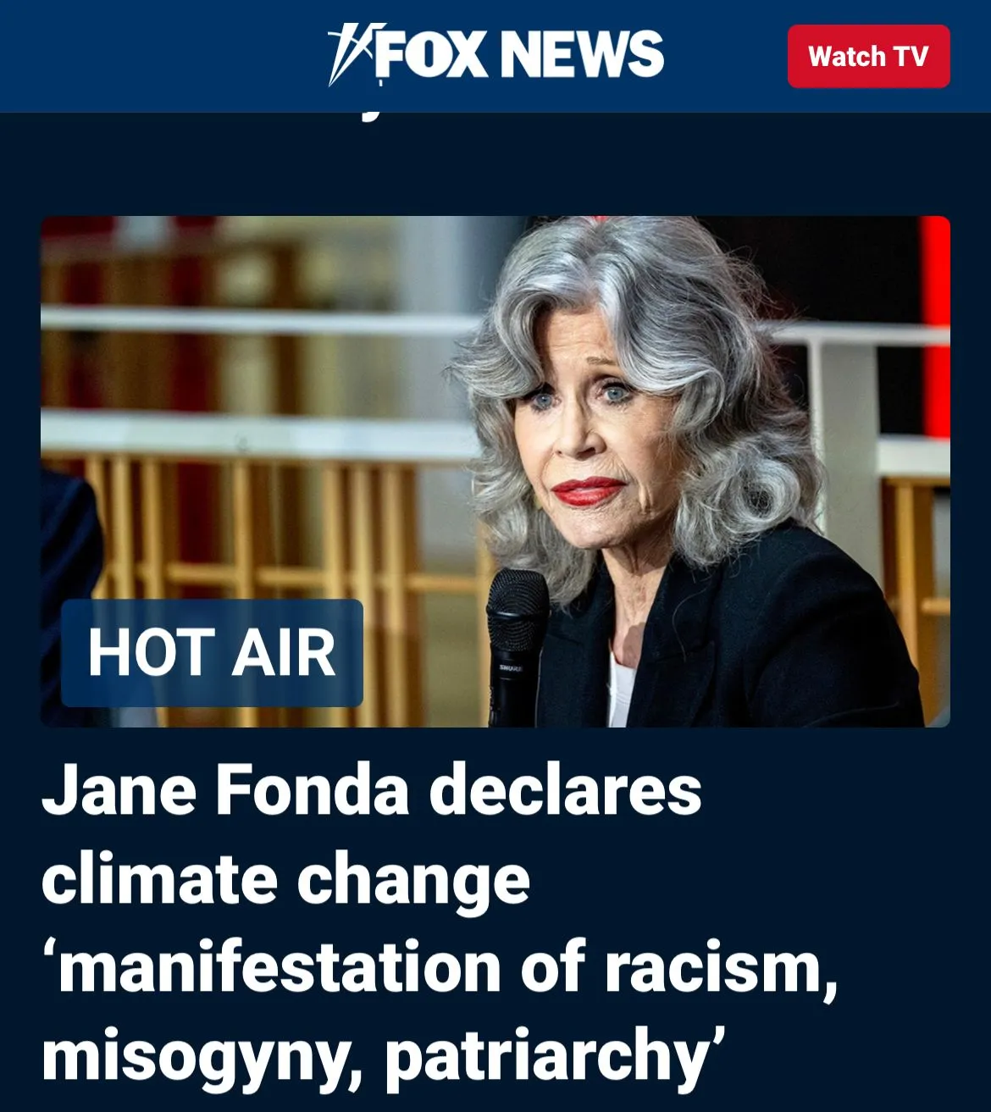
Task: Tap the searchlight emblem in the Fox logo
Action: [x=351, y=54]
